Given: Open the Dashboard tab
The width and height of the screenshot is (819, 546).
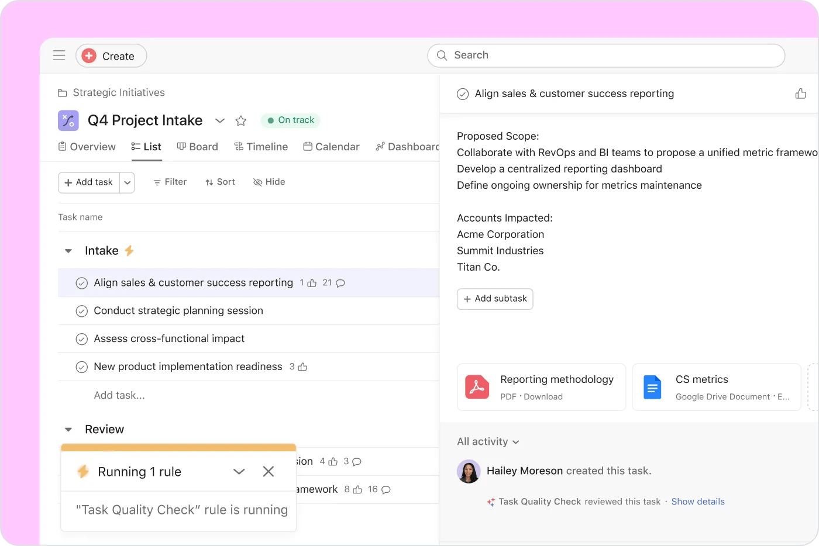Looking at the screenshot, I should tap(407, 147).
